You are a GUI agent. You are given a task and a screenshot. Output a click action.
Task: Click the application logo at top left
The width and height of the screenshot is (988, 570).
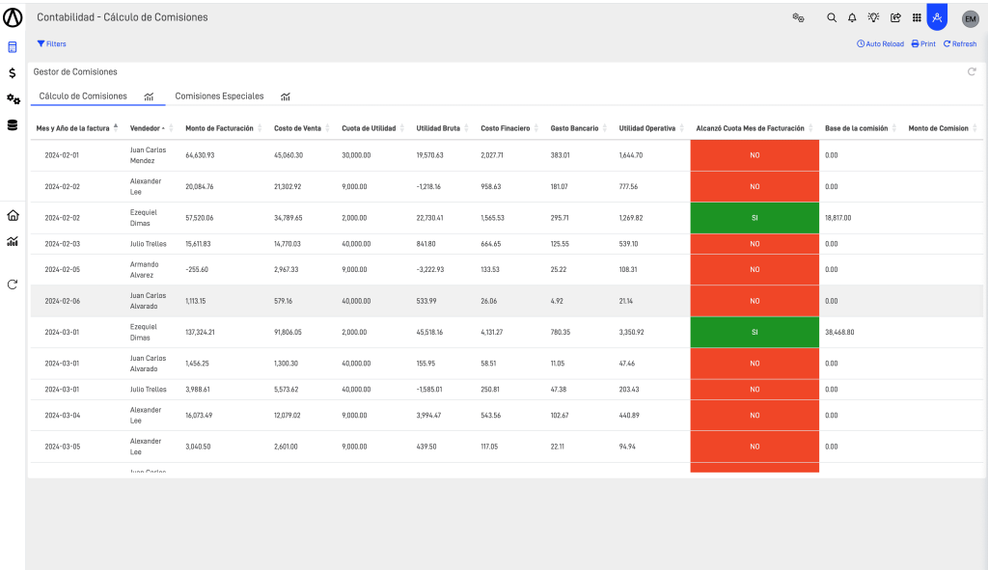point(13,17)
